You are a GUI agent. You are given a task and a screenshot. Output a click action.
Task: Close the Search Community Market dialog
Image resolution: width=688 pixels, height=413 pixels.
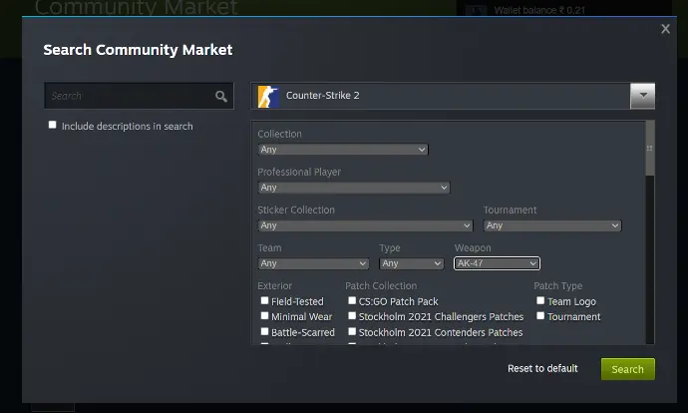tap(665, 29)
